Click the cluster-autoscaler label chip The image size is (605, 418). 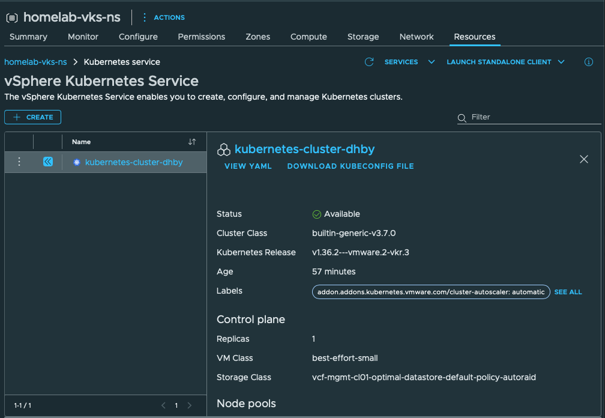click(x=431, y=292)
